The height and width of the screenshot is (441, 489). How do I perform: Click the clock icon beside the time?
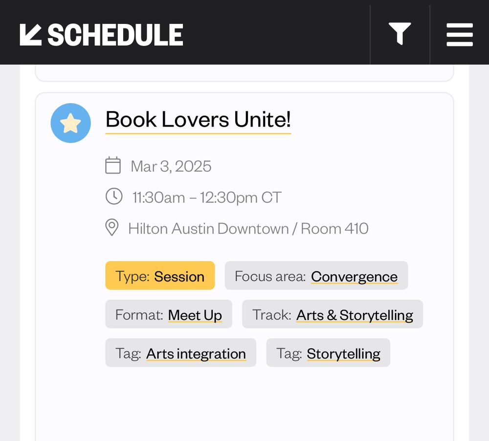coord(114,196)
